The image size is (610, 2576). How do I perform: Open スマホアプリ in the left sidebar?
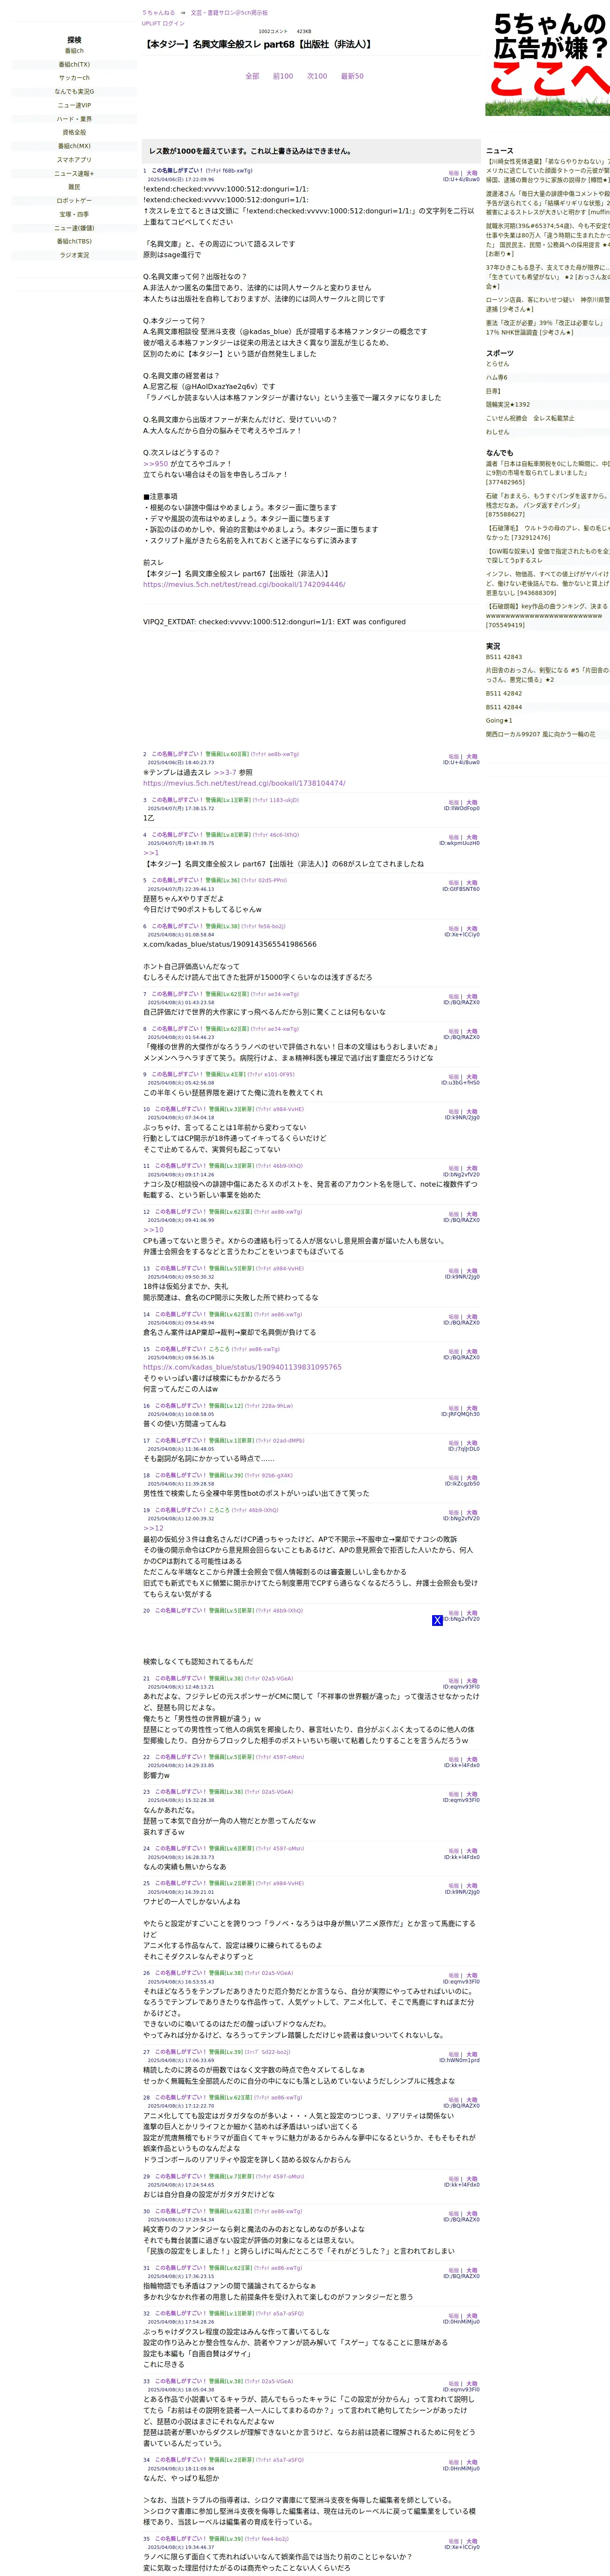[74, 160]
